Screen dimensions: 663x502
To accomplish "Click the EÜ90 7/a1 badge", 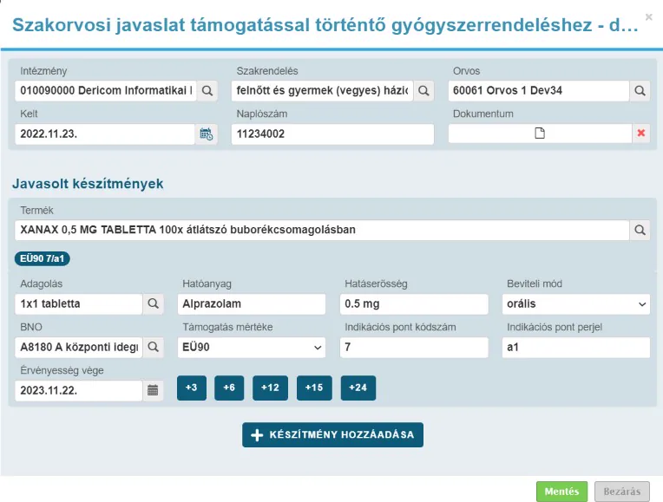I will 43,258.
